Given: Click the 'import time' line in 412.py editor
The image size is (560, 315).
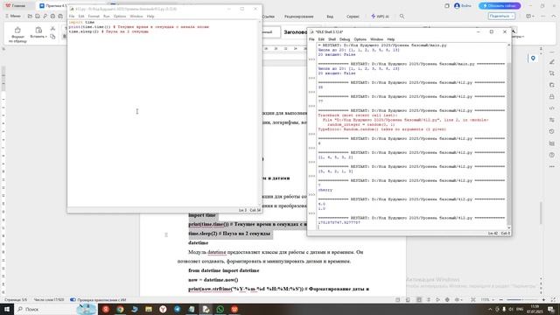Looking at the screenshot, I should (81, 22).
